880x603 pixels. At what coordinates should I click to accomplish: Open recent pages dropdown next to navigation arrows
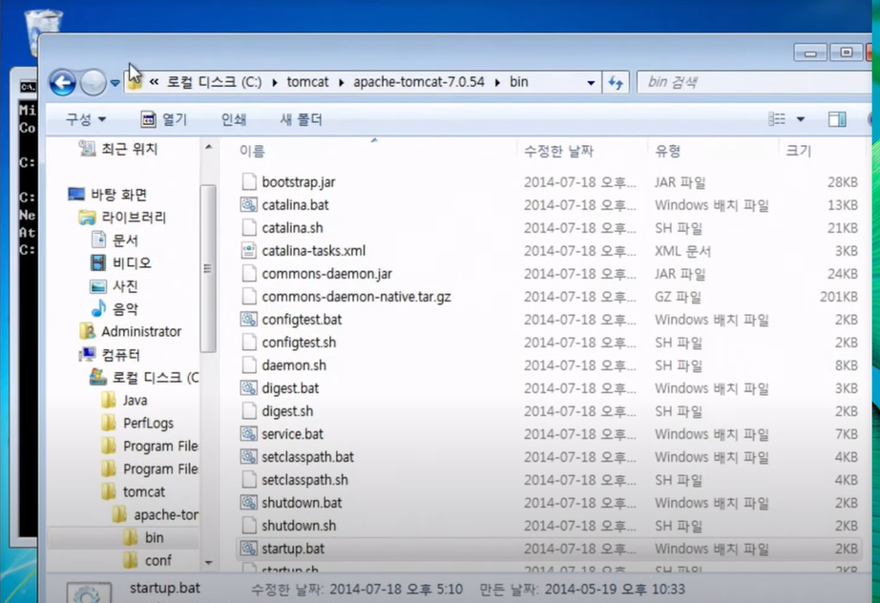click(x=115, y=83)
